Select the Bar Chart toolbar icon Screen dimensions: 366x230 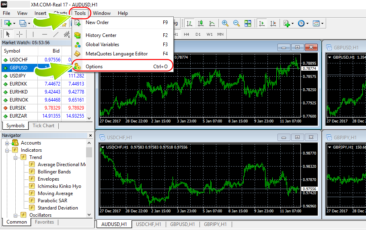point(189,23)
